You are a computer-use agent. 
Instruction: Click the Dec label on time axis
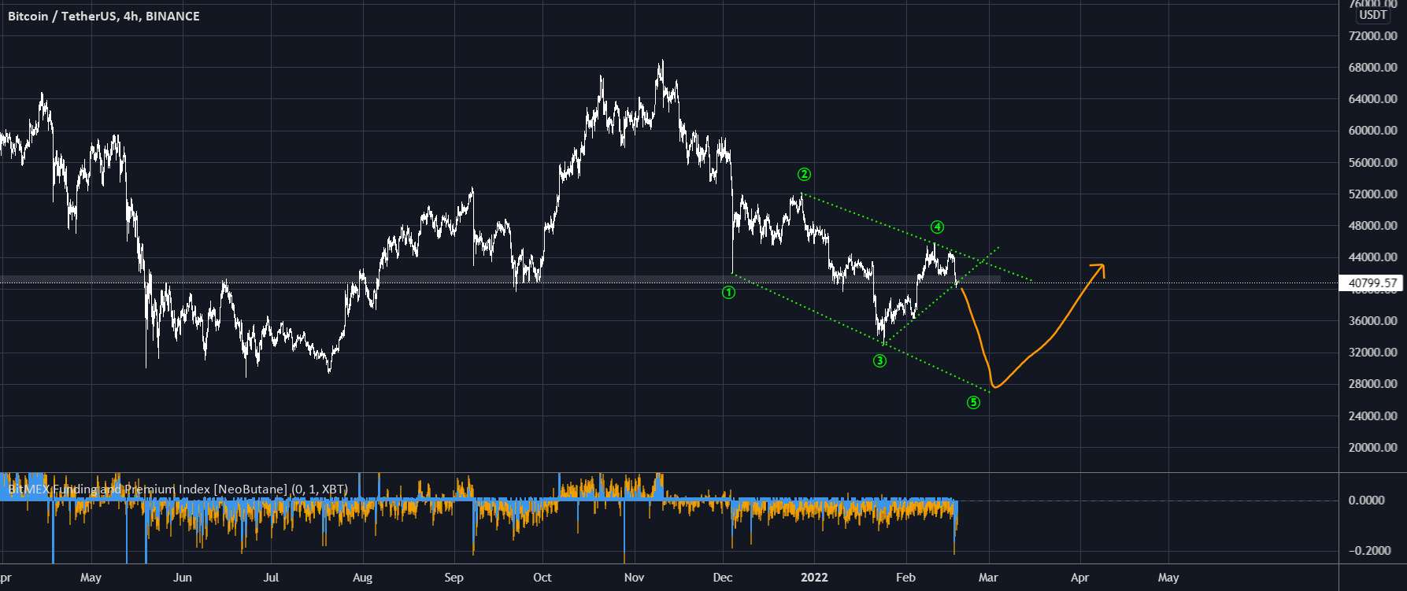point(723,578)
